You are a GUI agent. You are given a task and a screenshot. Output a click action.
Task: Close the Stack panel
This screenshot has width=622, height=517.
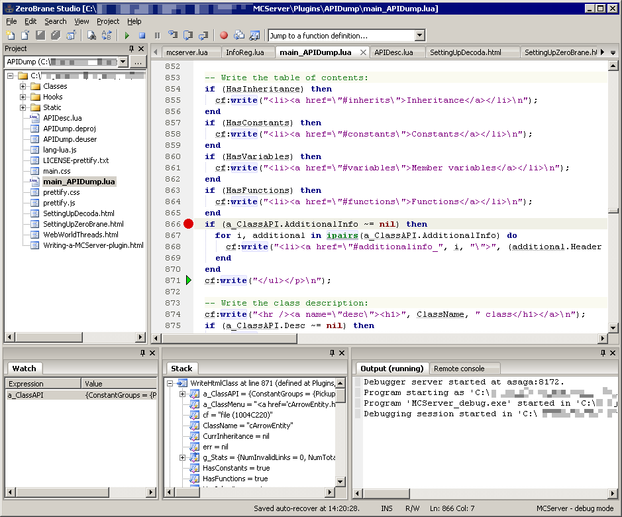(342, 353)
